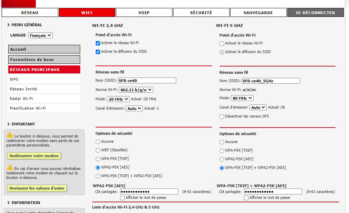Open the Langue Français dropdown
The height and width of the screenshot is (213, 349).
40,35
